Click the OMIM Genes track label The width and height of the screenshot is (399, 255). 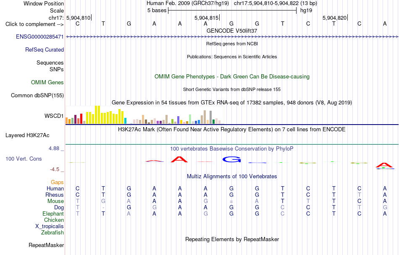(47, 83)
